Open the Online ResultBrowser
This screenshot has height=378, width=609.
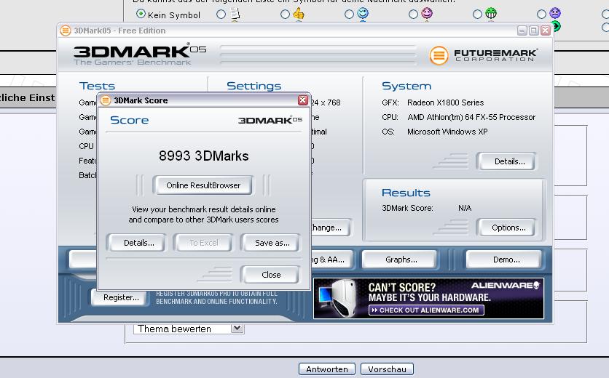[x=203, y=185]
